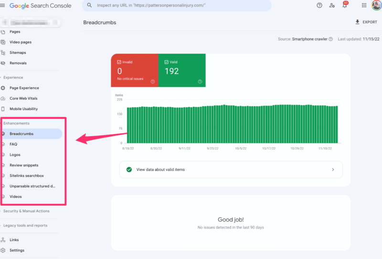Click the user profile avatar
Image resolution: width=382 pixels, height=259 pixels.
pyautogui.click(x=376, y=5)
